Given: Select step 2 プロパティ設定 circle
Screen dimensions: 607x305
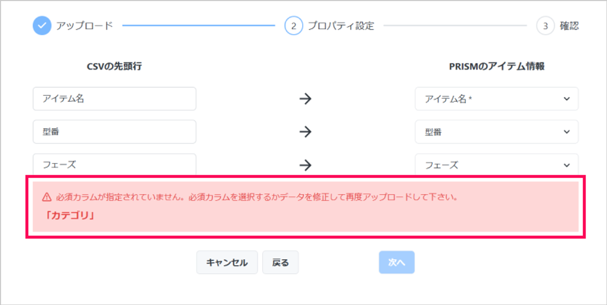Looking at the screenshot, I should (293, 26).
